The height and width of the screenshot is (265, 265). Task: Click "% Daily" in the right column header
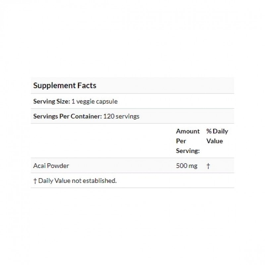[x=217, y=131]
